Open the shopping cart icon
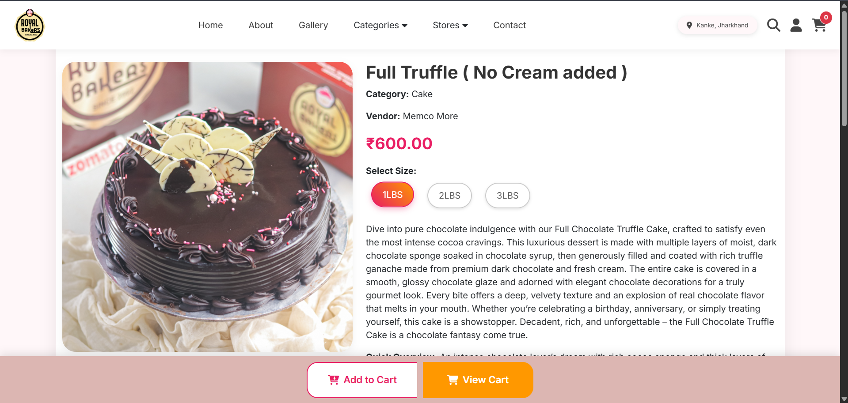The width and height of the screenshot is (848, 403). coord(819,26)
